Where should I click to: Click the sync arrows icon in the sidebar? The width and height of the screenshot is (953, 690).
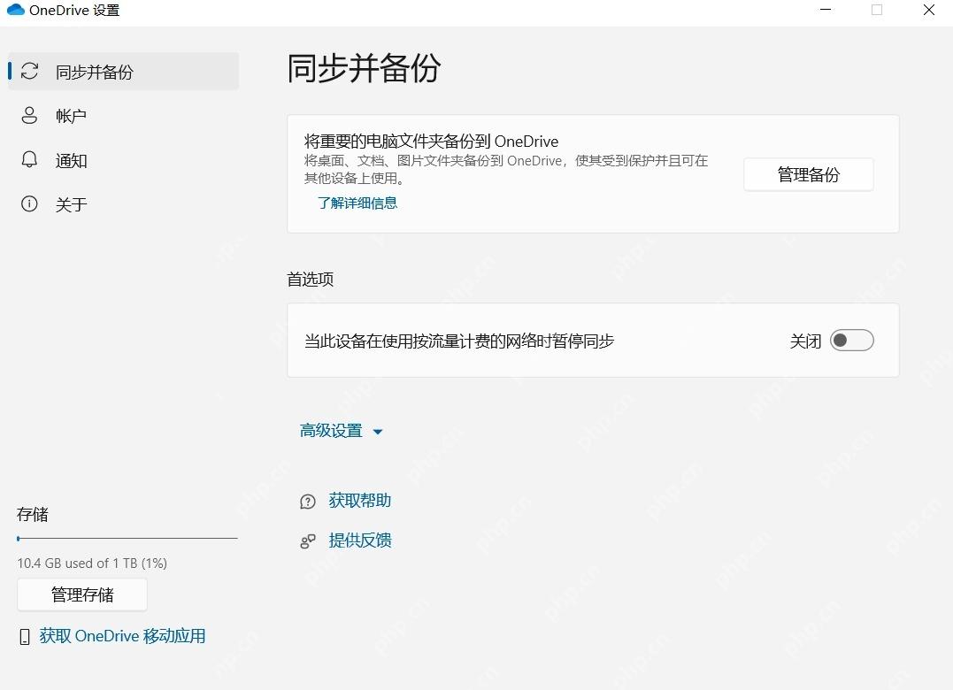tap(29, 71)
